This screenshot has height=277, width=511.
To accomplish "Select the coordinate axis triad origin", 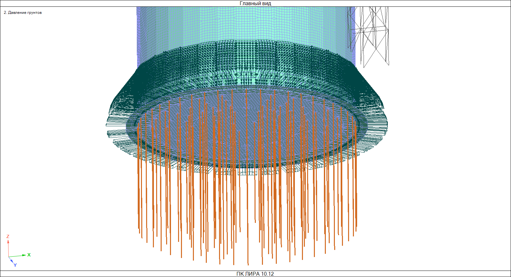I will 9,257.
